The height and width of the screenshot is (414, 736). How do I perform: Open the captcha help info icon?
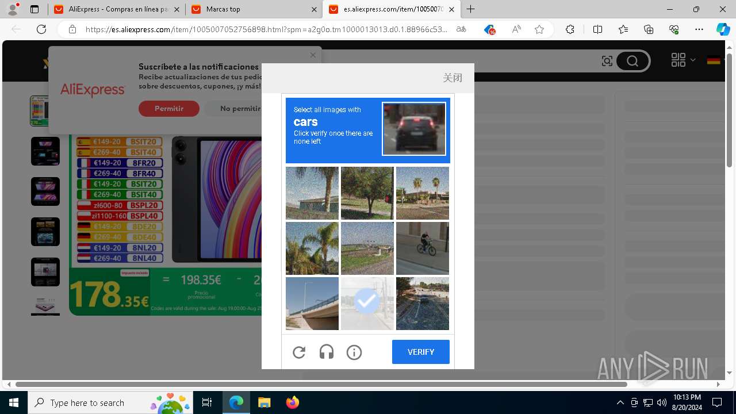354,352
